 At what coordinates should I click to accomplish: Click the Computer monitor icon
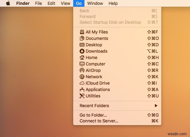click(x=82, y=64)
